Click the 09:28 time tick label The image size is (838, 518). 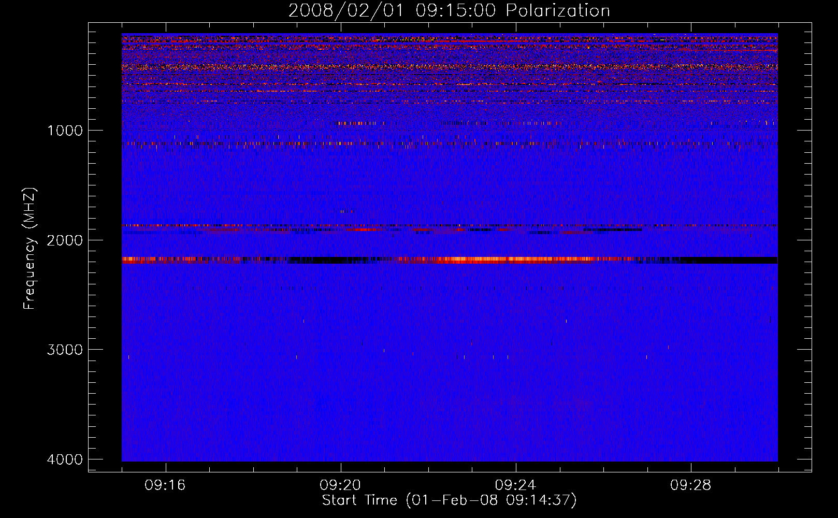tap(690, 485)
